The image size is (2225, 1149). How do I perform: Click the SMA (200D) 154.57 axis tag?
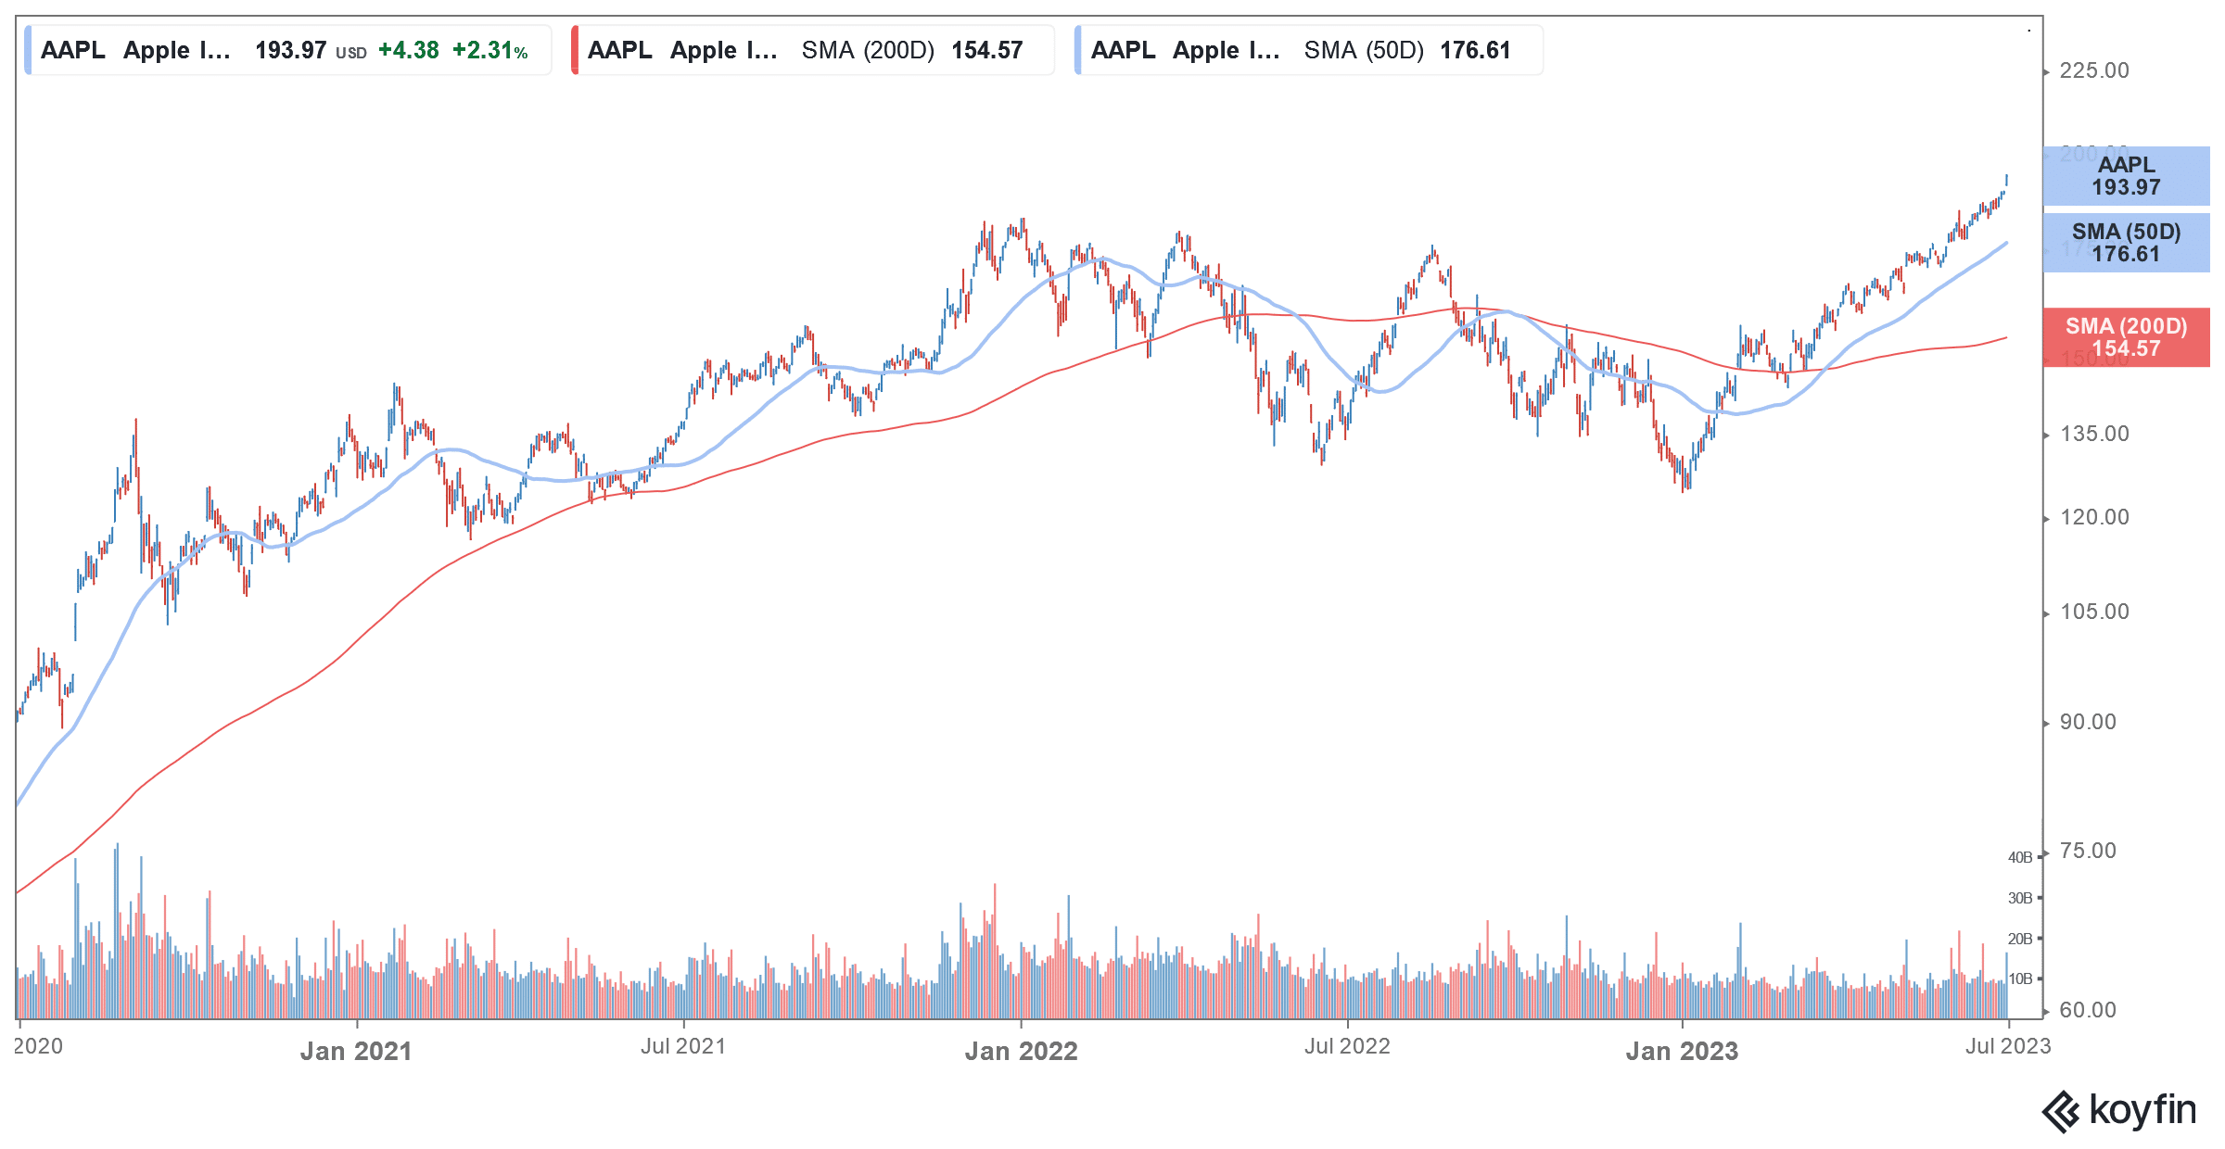[x=2127, y=337]
